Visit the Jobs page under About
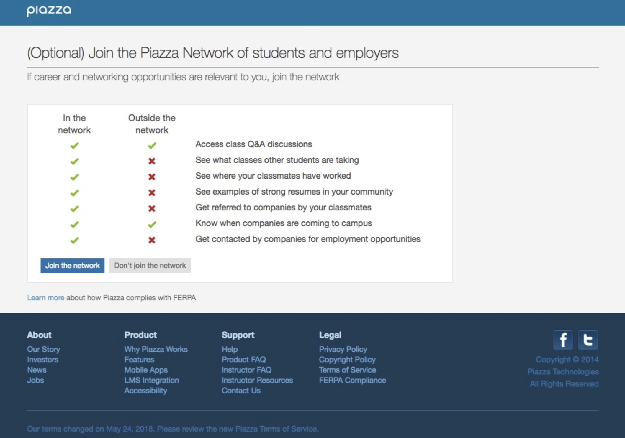625x438 pixels. click(x=35, y=380)
